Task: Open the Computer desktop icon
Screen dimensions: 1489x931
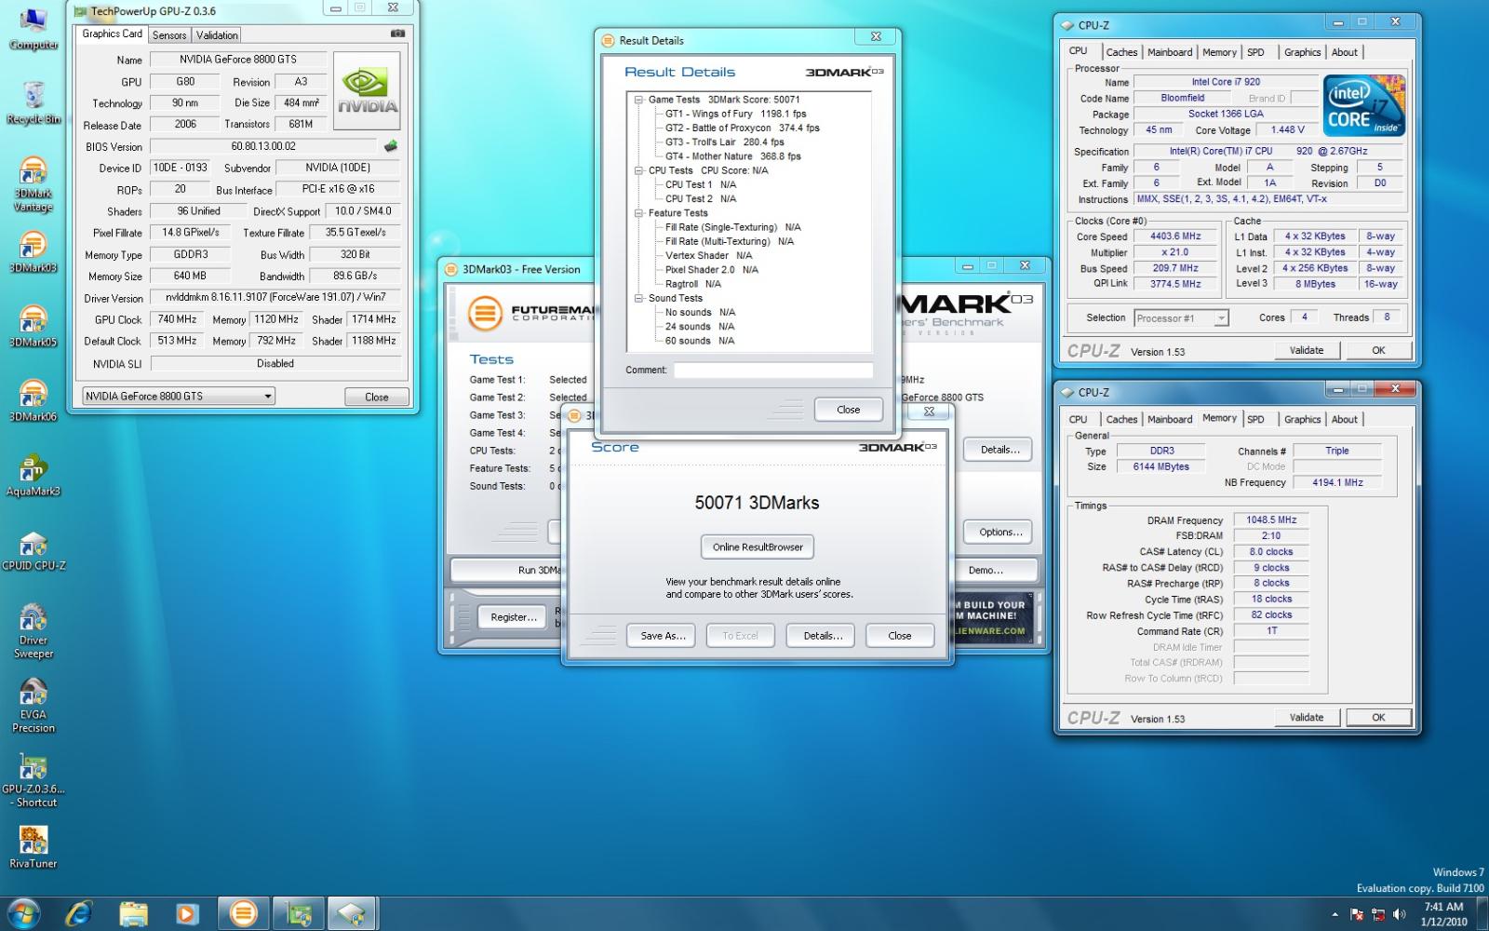Action: click(33, 28)
